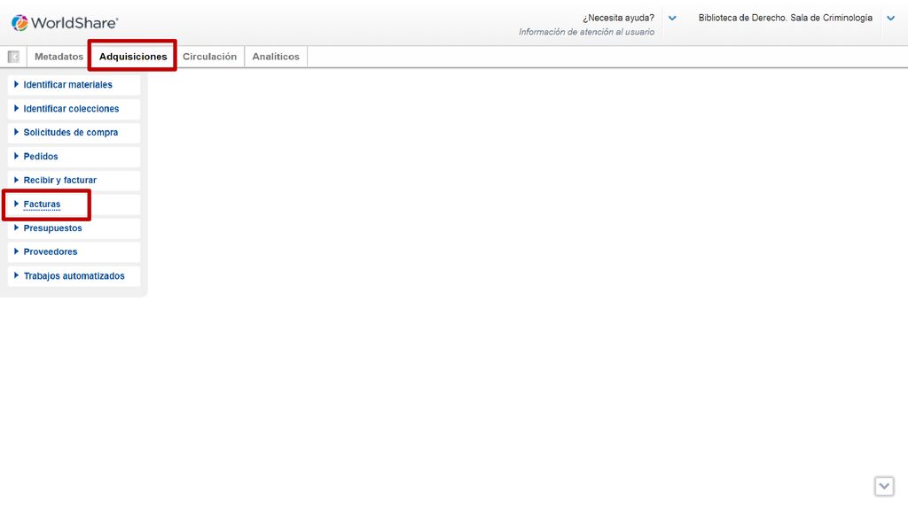The height and width of the screenshot is (510, 908).
Task: Expand triangle next to Trabajos automatizados
Action: point(16,275)
